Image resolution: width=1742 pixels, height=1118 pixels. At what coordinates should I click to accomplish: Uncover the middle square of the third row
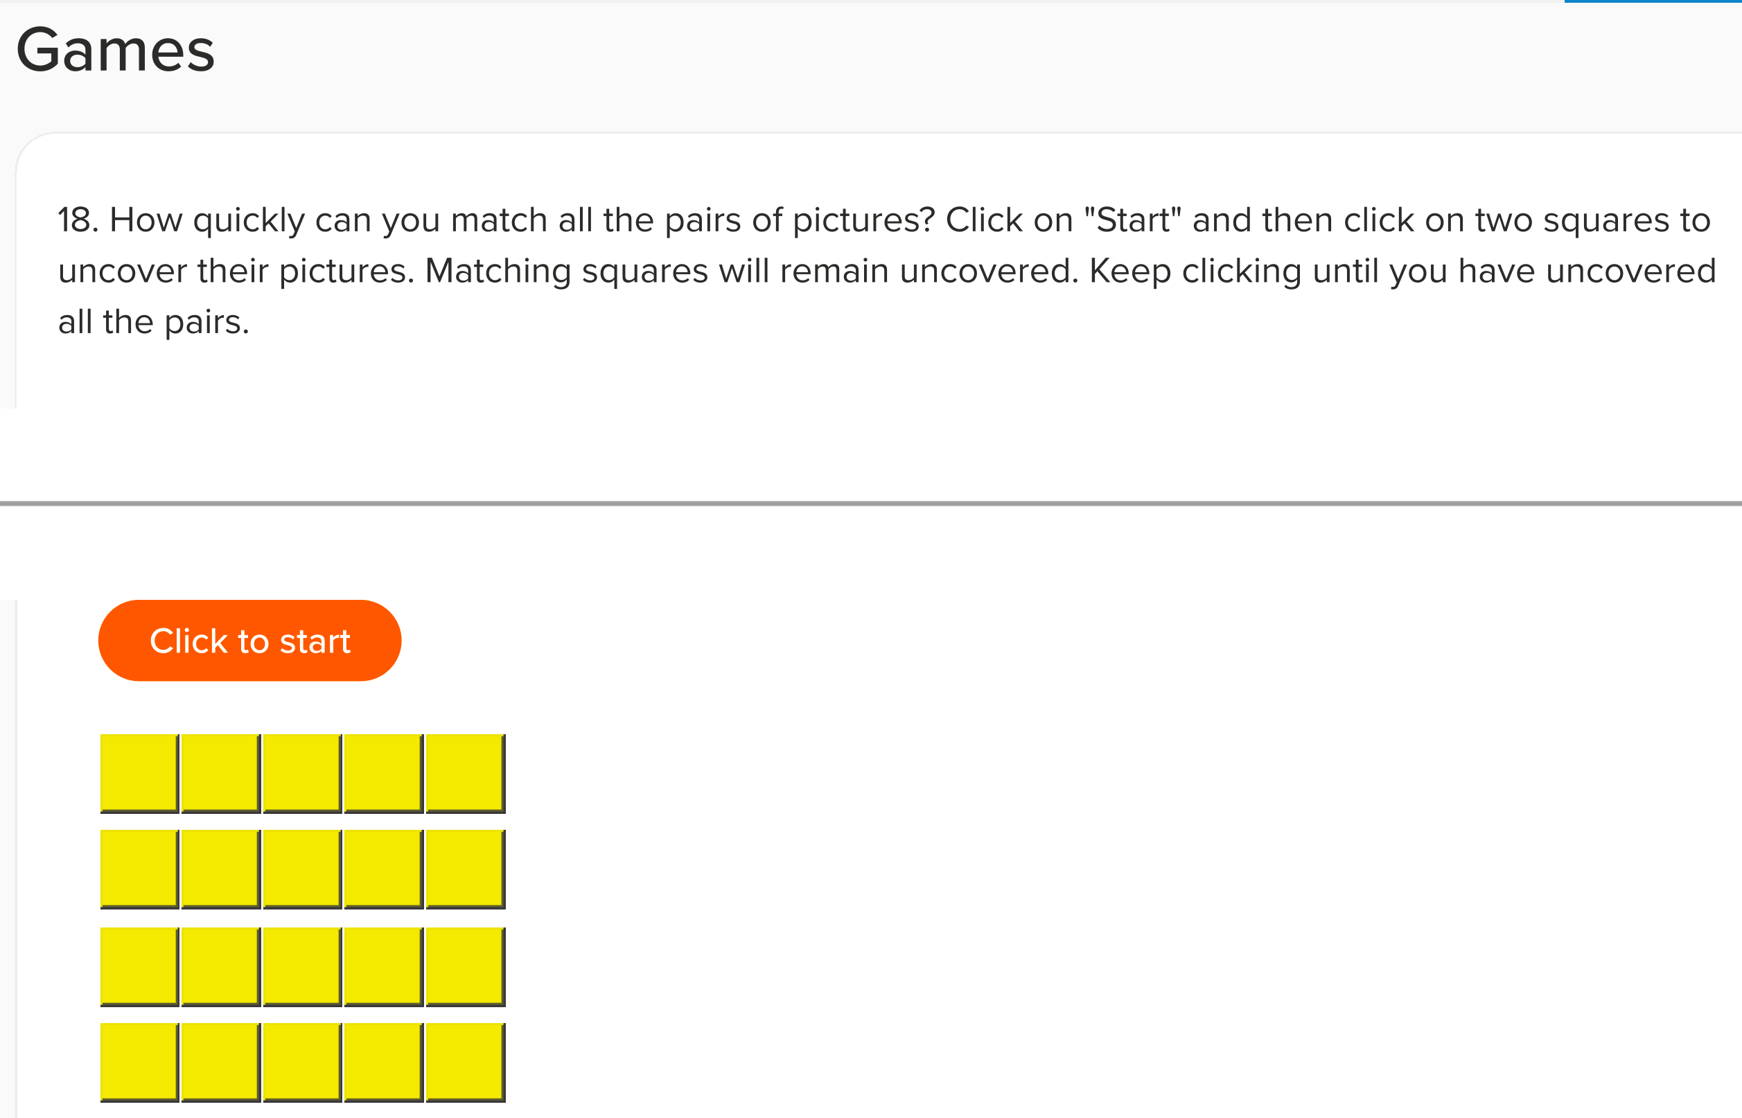pyautogui.click(x=301, y=966)
